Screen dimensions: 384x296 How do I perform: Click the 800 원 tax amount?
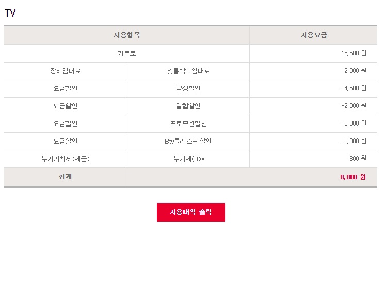click(x=357, y=159)
